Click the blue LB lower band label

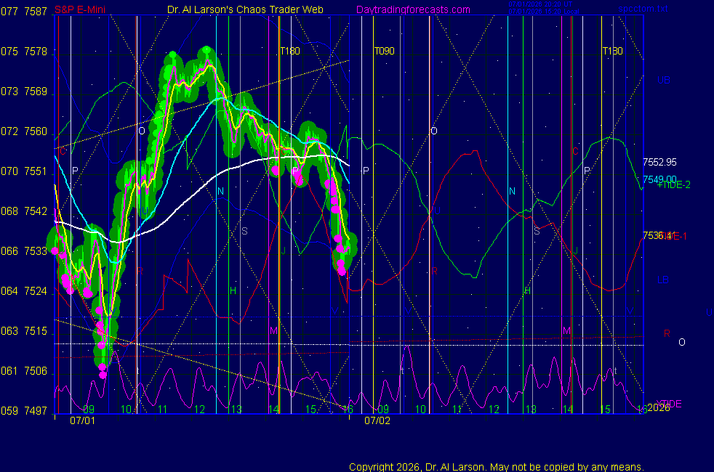coord(663,280)
